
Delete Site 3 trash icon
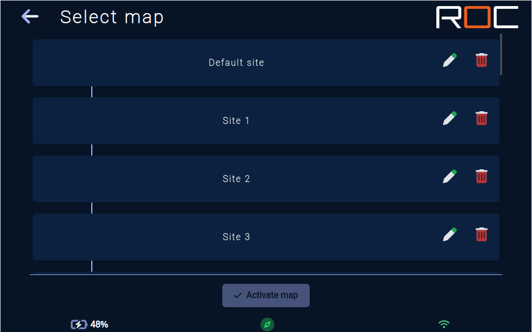(x=482, y=234)
